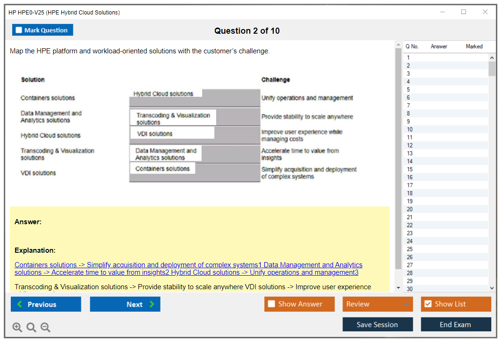Click the reset zoom magnifier icon
503x344 pixels.
(x=31, y=328)
